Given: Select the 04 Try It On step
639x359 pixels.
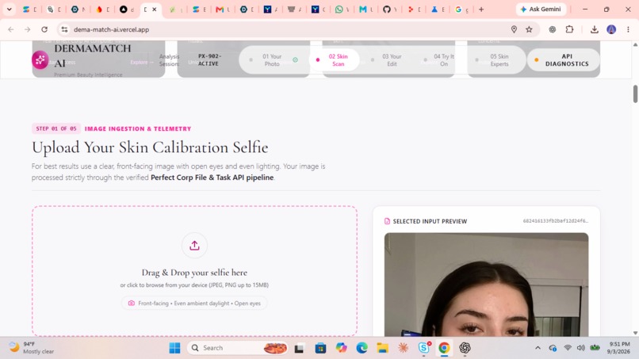Looking at the screenshot, I should coord(440,60).
